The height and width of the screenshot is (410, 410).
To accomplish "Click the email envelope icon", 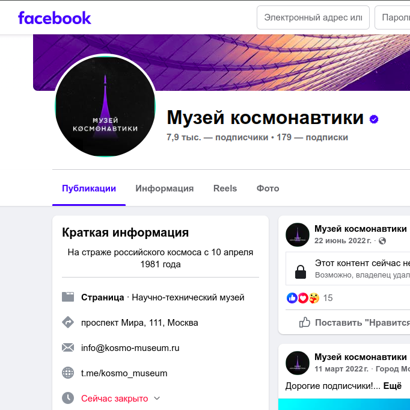I will pos(68,348).
